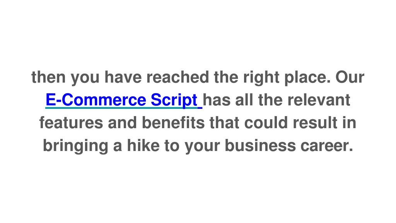
Task: Click the word "hike" in last line
Action: [x=143, y=146]
